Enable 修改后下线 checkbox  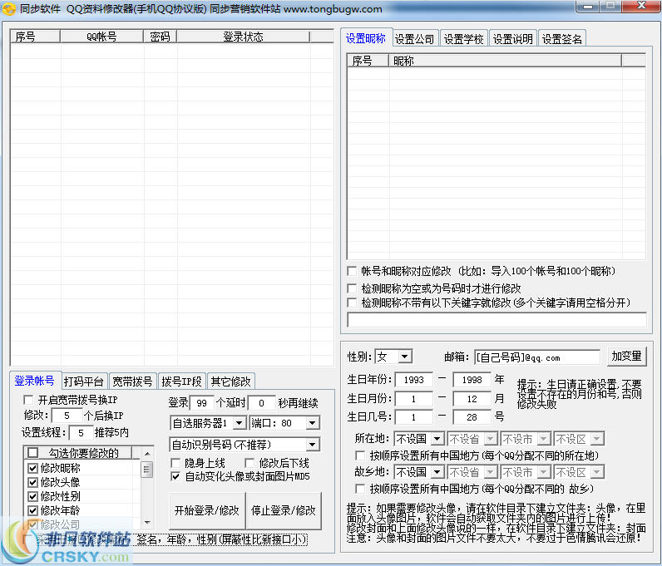pyautogui.click(x=249, y=463)
